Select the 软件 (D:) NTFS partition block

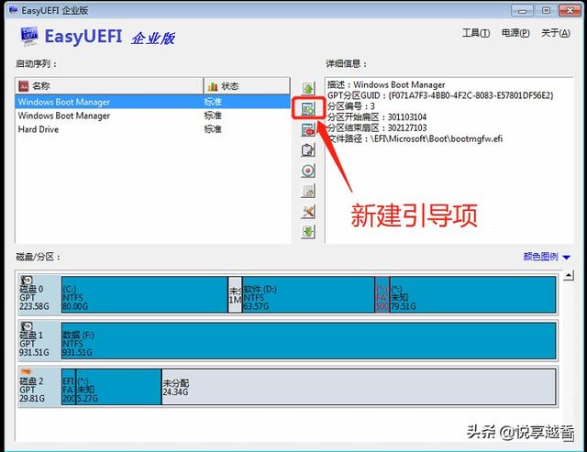tap(308, 294)
